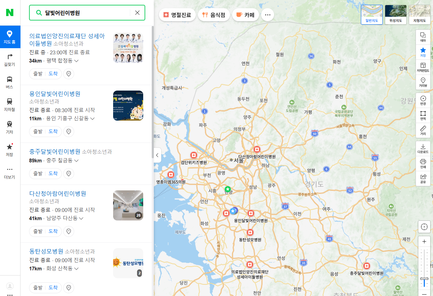
Task: Open 충주달빛어린이병원 result title
Action: pos(55,151)
